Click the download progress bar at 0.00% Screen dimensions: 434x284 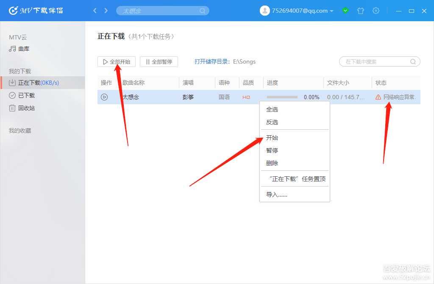tap(282, 97)
